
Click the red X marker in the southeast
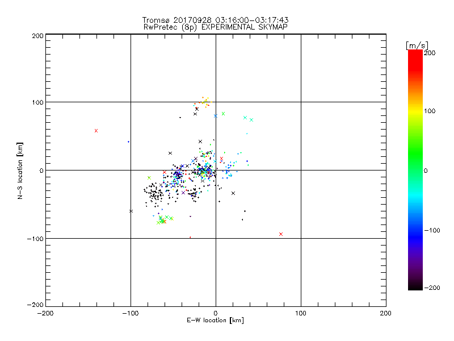point(280,234)
